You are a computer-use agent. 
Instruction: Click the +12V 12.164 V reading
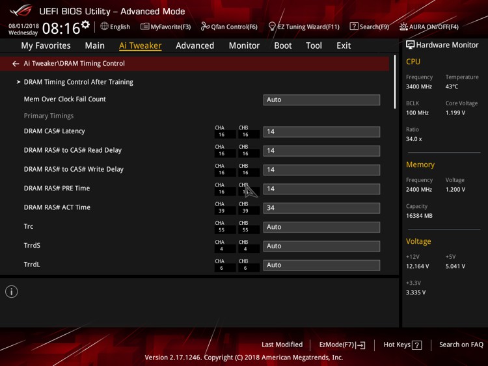coord(417,267)
